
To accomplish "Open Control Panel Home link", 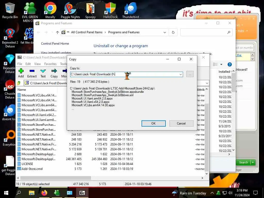I will pyautogui.click(x=55, y=43).
